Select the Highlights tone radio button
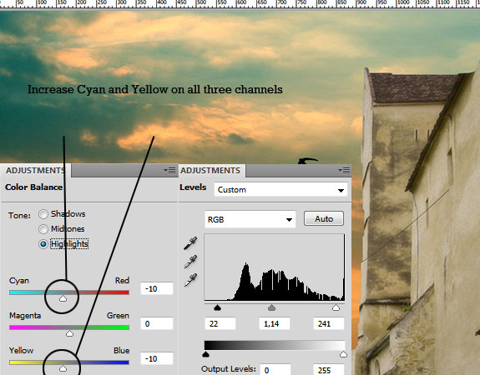Image resolution: width=480 pixels, height=375 pixels. click(43, 244)
